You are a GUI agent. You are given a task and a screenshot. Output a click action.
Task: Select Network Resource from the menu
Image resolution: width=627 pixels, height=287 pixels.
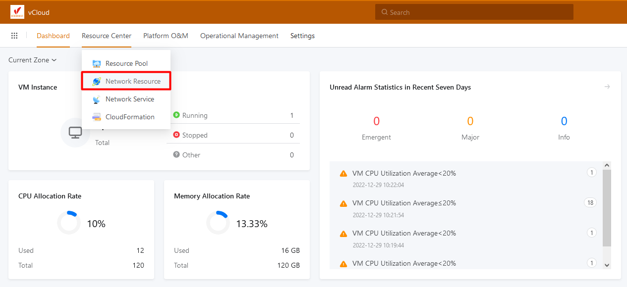coord(133,81)
